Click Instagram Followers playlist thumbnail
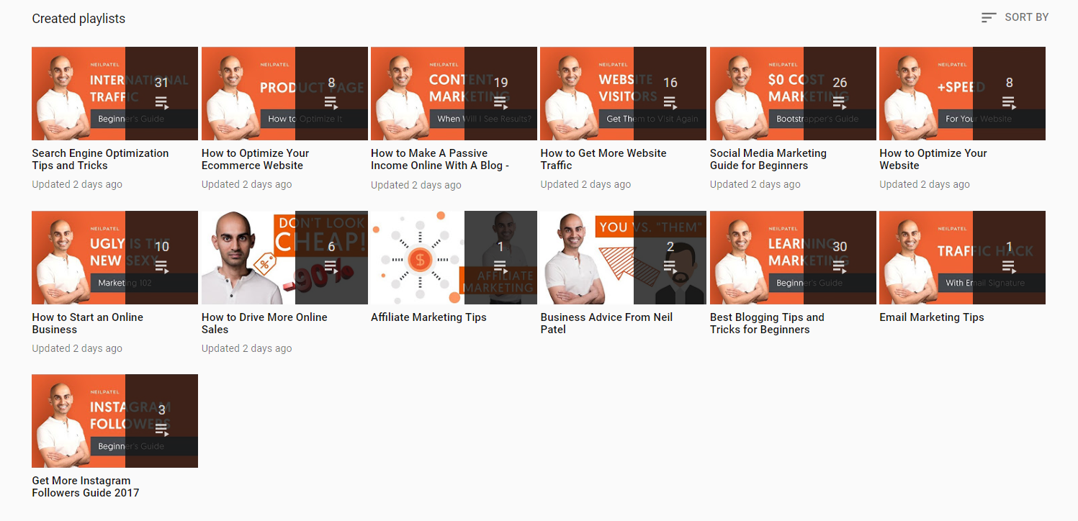The height and width of the screenshot is (521, 1078). click(114, 421)
